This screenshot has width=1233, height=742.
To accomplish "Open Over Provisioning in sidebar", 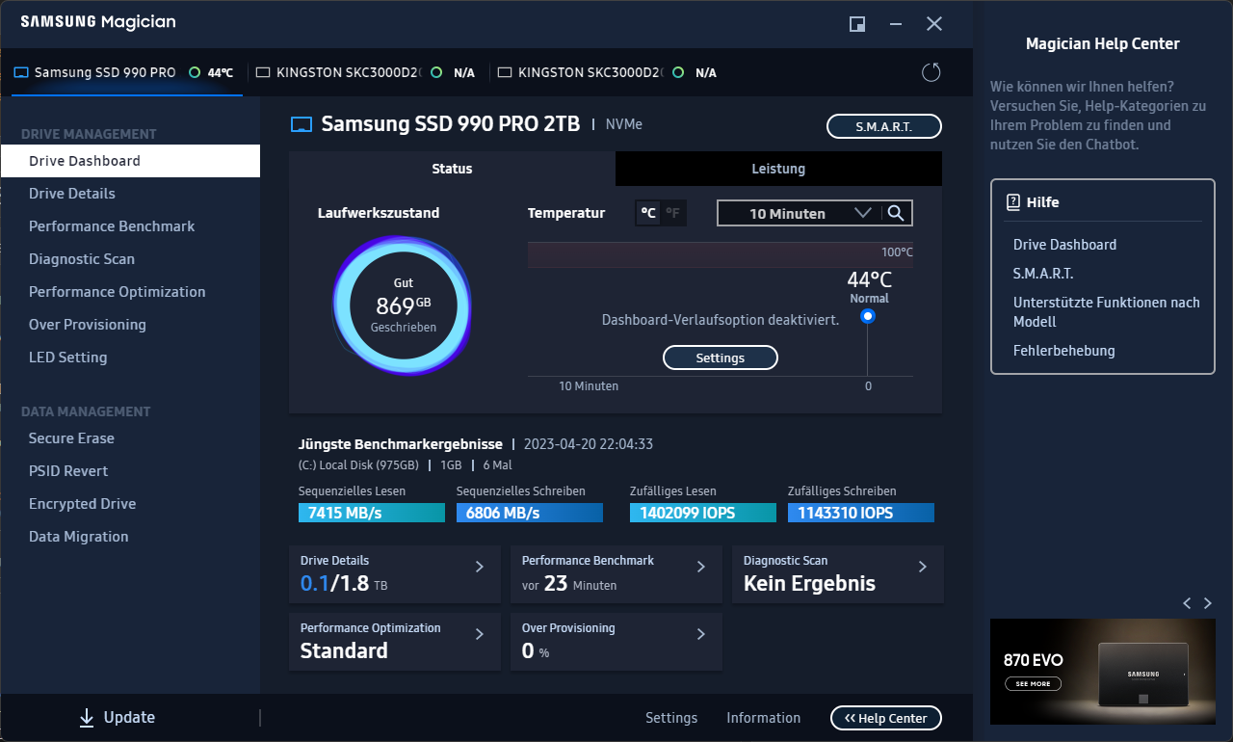I will tap(130, 325).
